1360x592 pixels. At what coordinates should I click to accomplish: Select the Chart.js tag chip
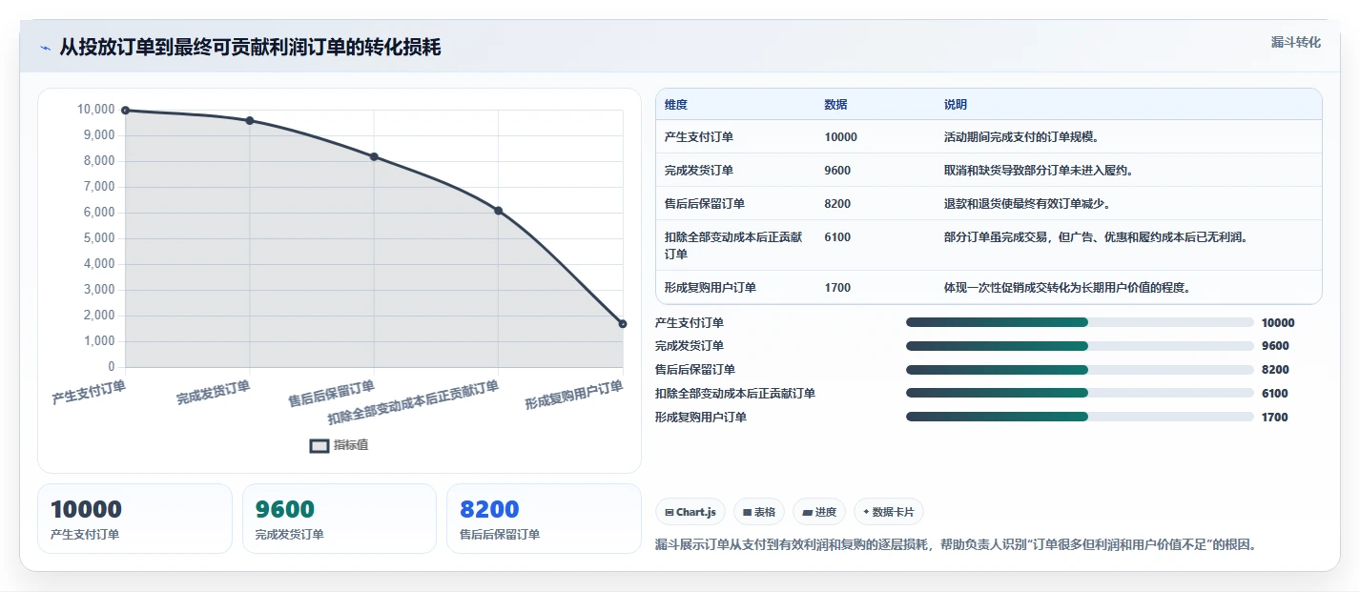[x=690, y=512]
